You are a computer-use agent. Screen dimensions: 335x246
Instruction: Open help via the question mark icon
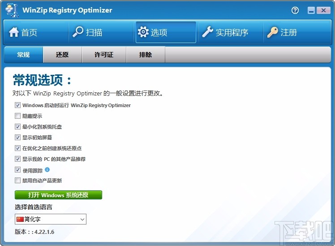pyautogui.click(x=295, y=10)
